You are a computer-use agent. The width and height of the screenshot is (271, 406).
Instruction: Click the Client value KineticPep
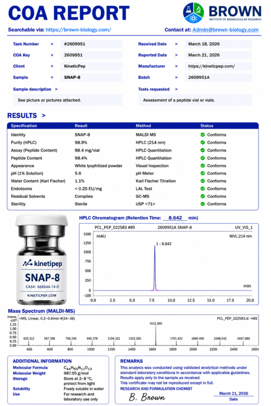tap(91, 66)
